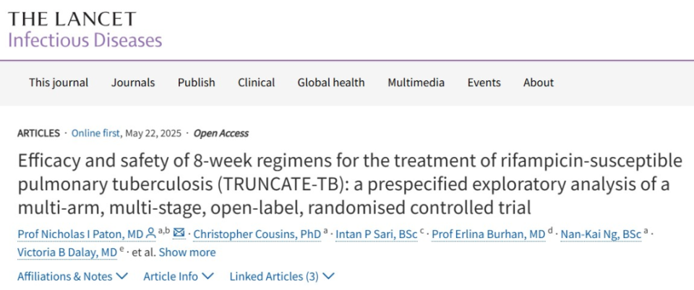Screen dimensions: 694x290
Task: Select the Publish menu item
Action: click(197, 82)
